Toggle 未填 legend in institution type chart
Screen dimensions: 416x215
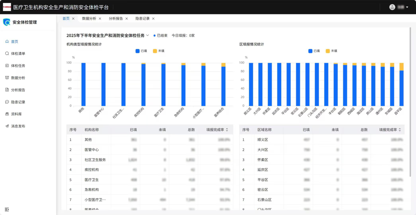(x=159, y=51)
